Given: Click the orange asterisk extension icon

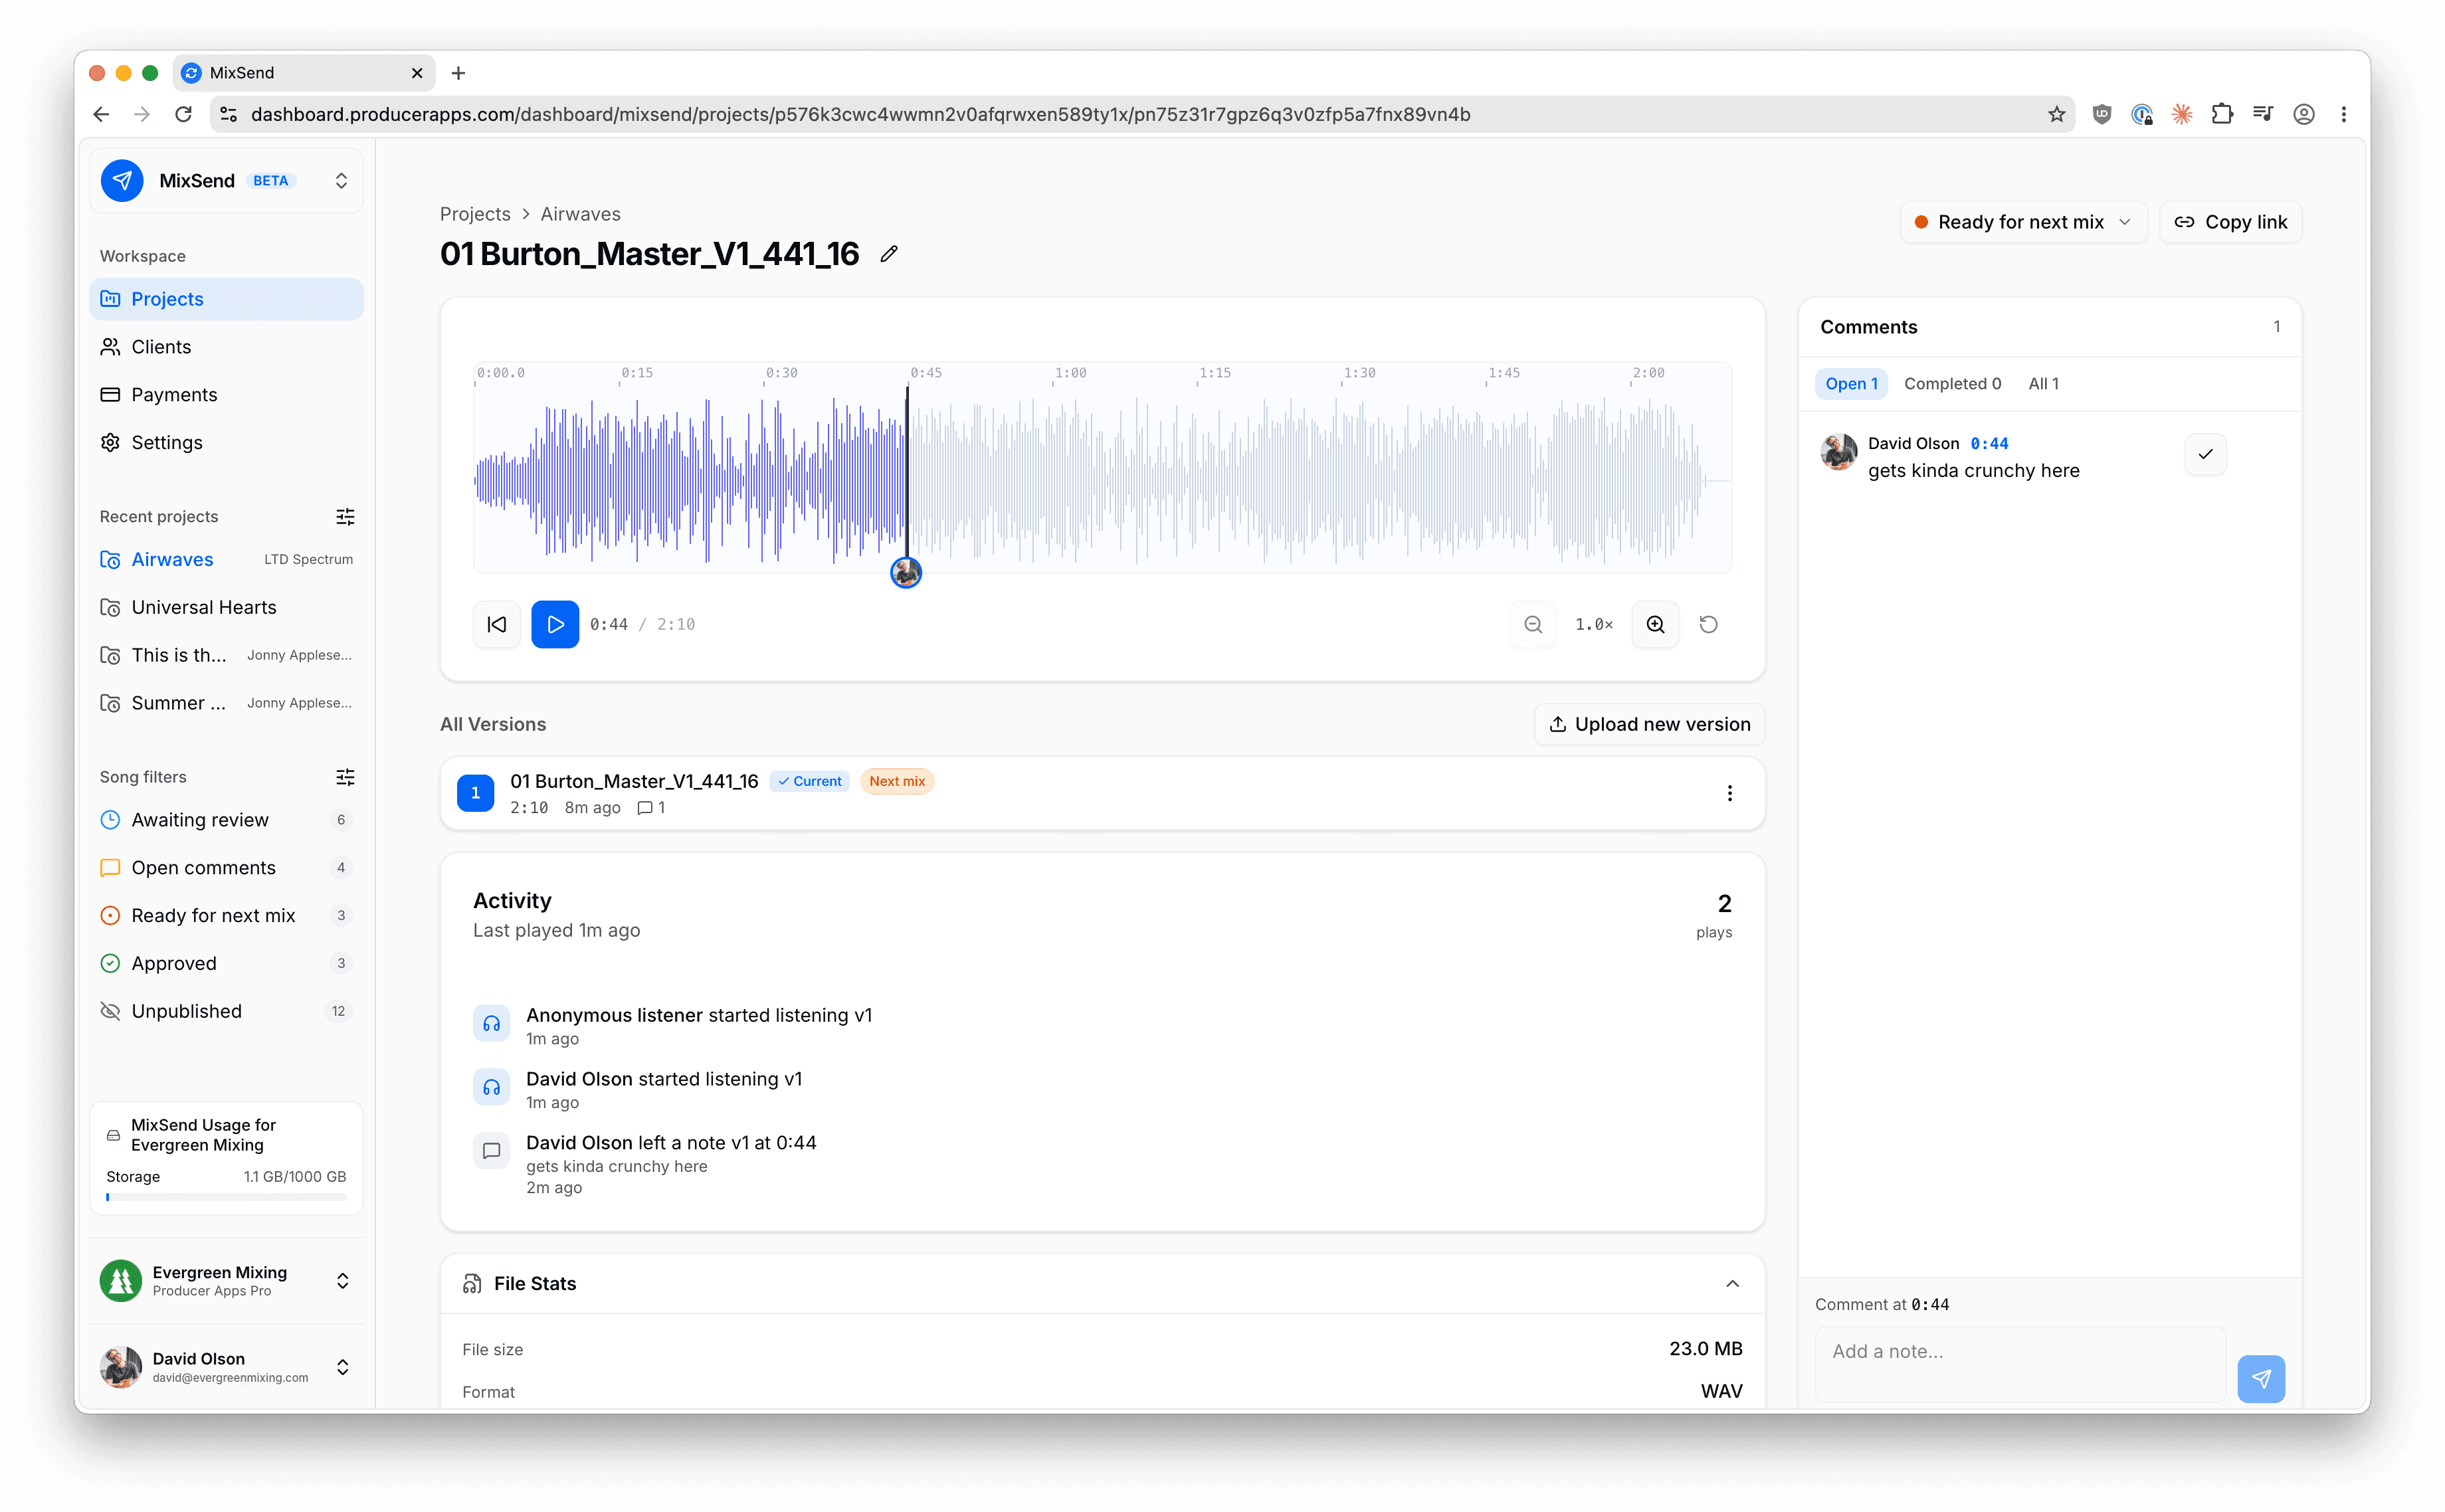Looking at the screenshot, I should [x=2182, y=114].
